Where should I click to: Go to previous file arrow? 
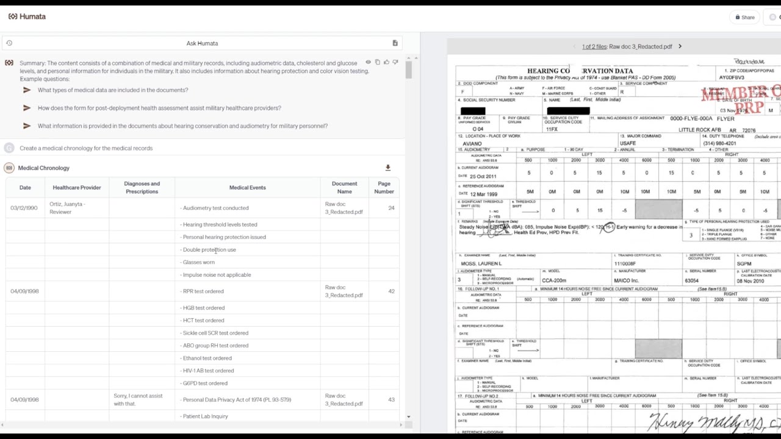point(574,46)
